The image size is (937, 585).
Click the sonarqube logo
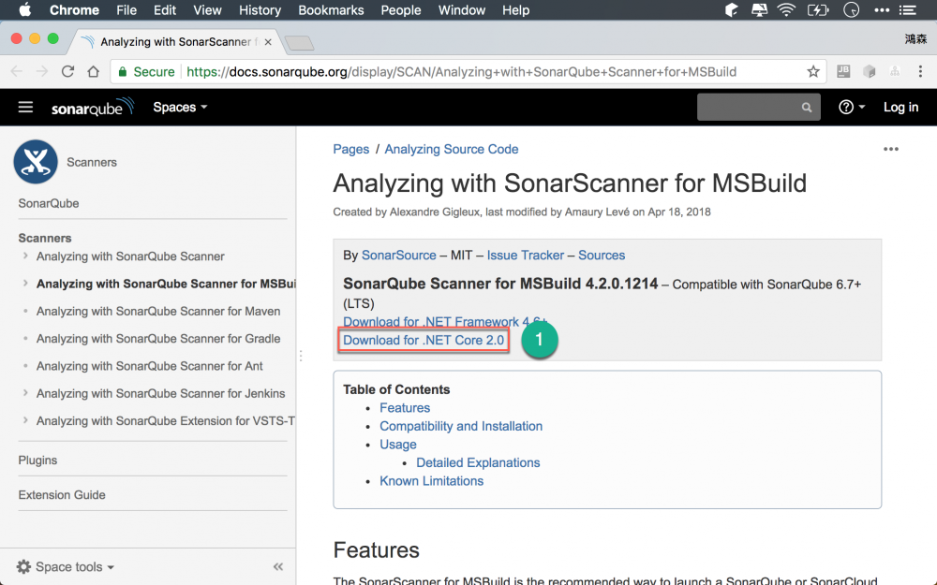[92, 107]
